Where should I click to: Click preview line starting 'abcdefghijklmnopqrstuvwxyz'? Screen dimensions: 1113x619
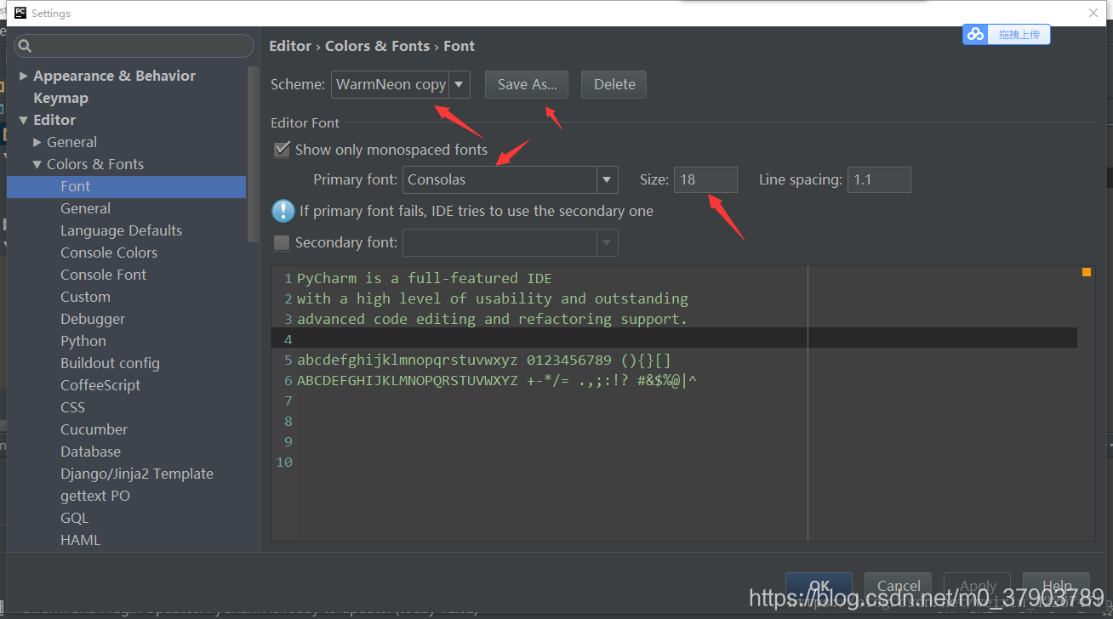point(484,360)
